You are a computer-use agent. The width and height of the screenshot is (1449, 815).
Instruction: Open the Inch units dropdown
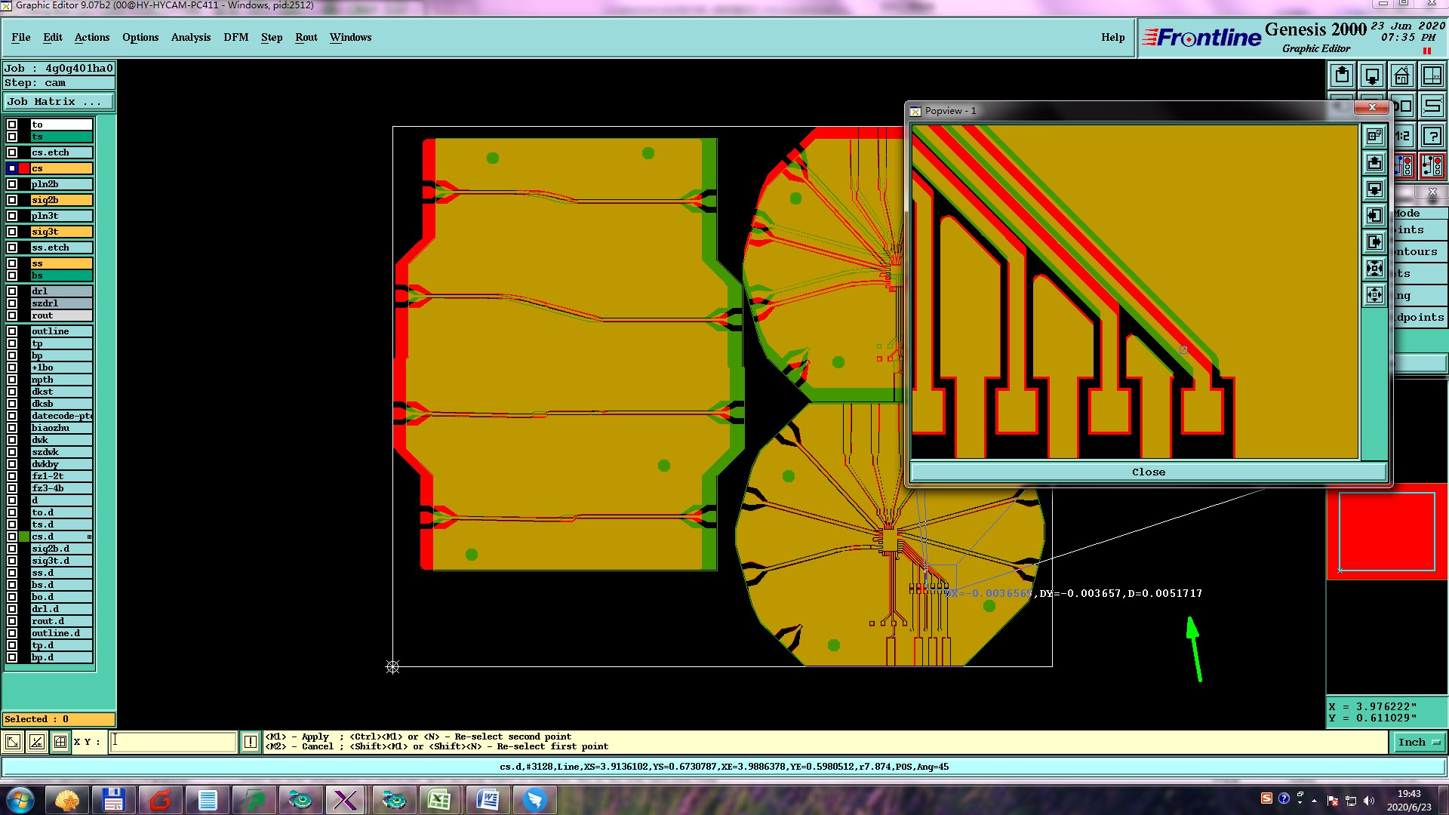[1419, 742]
